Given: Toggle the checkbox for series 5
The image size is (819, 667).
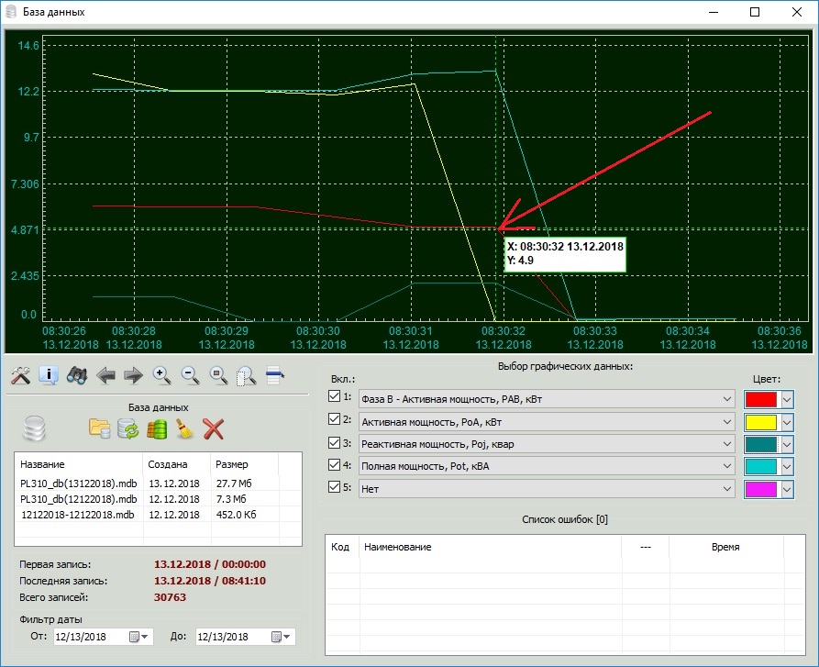Looking at the screenshot, I should coord(334,487).
